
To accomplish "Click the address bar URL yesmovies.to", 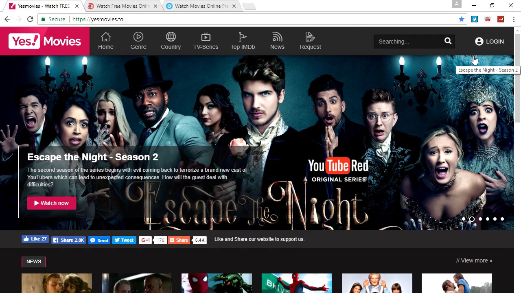I will pos(98,19).
